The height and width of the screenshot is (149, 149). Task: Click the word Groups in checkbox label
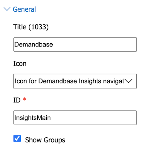point(54,140)
